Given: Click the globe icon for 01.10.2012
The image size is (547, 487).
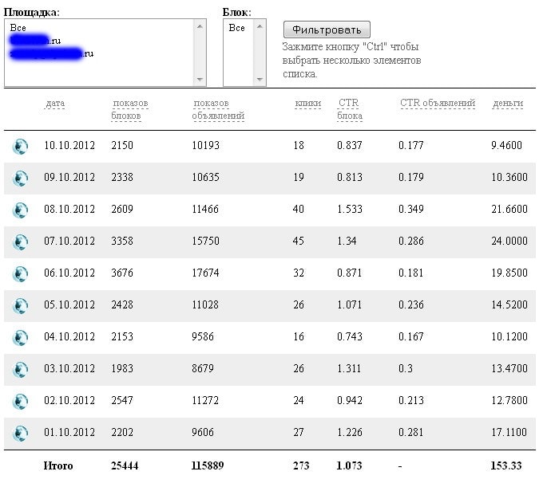Looking at the screenshot, I should click(20, 434).
